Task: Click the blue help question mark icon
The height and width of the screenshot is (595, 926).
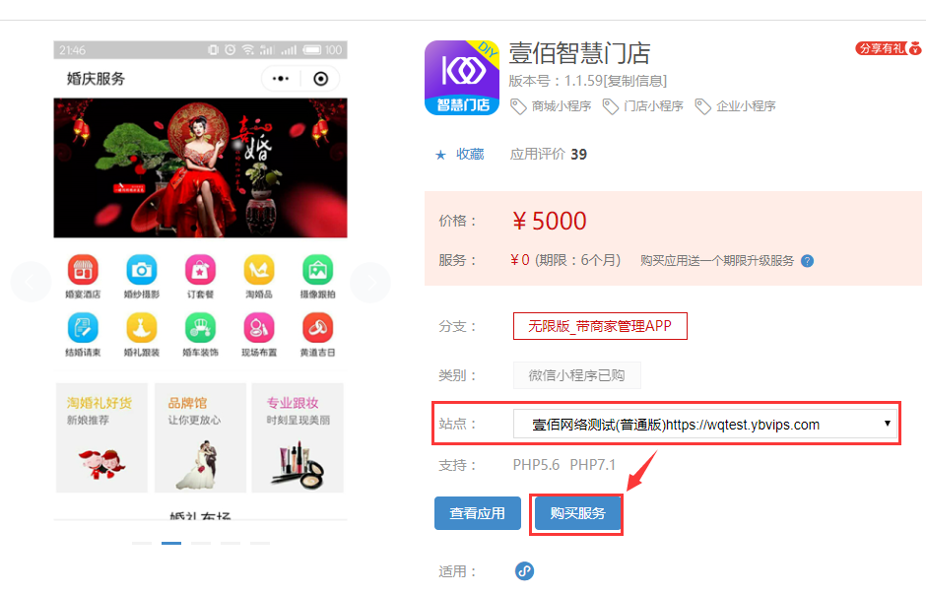Action: (x=808, y=261)
